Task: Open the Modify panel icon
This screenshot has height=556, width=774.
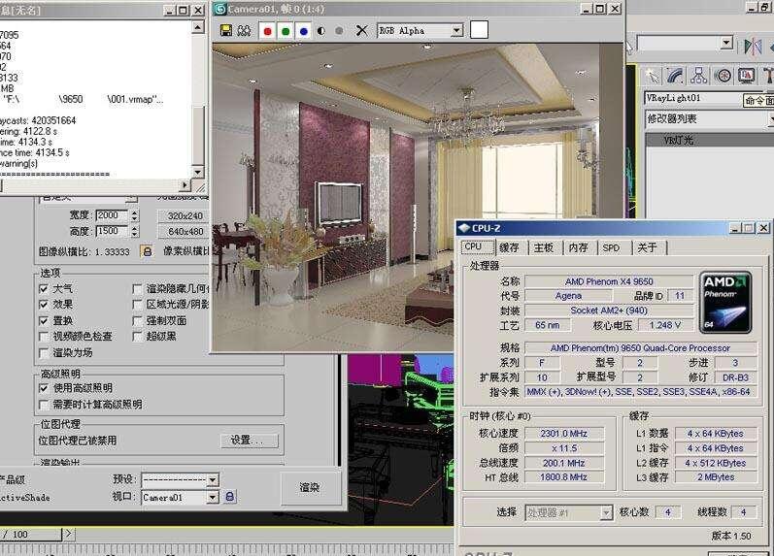Action: coord(675,76)
